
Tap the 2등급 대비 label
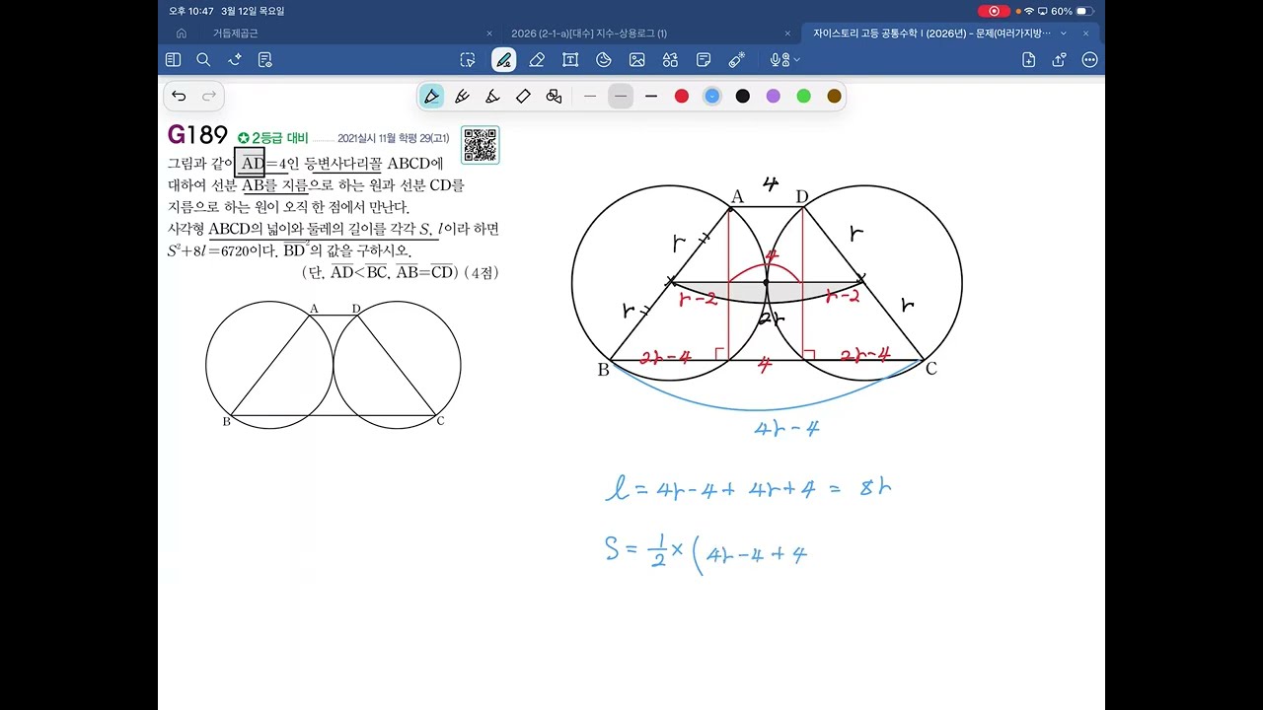273,138
